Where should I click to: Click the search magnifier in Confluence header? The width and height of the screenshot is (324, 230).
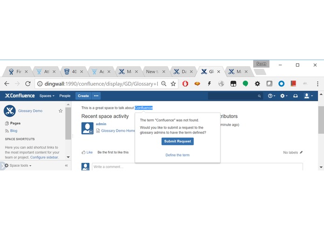(259, 96)
